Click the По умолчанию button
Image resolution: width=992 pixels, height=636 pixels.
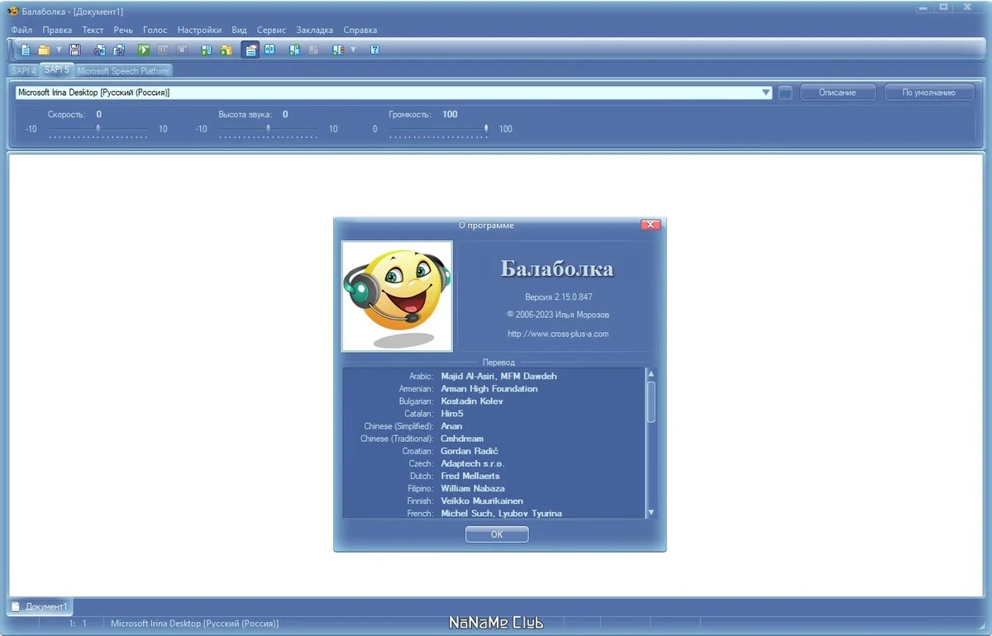point(928,93)
